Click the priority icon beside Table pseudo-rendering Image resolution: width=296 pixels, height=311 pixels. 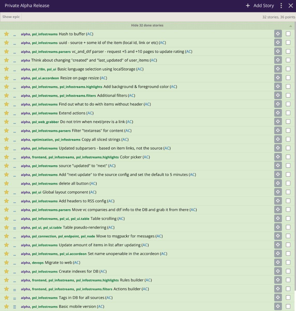14,228
